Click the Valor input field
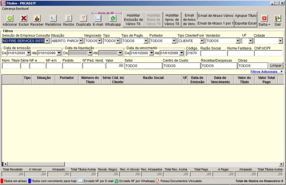Viewport: 286px width, 185px height. pyautogui.click(x=115, y=66)
